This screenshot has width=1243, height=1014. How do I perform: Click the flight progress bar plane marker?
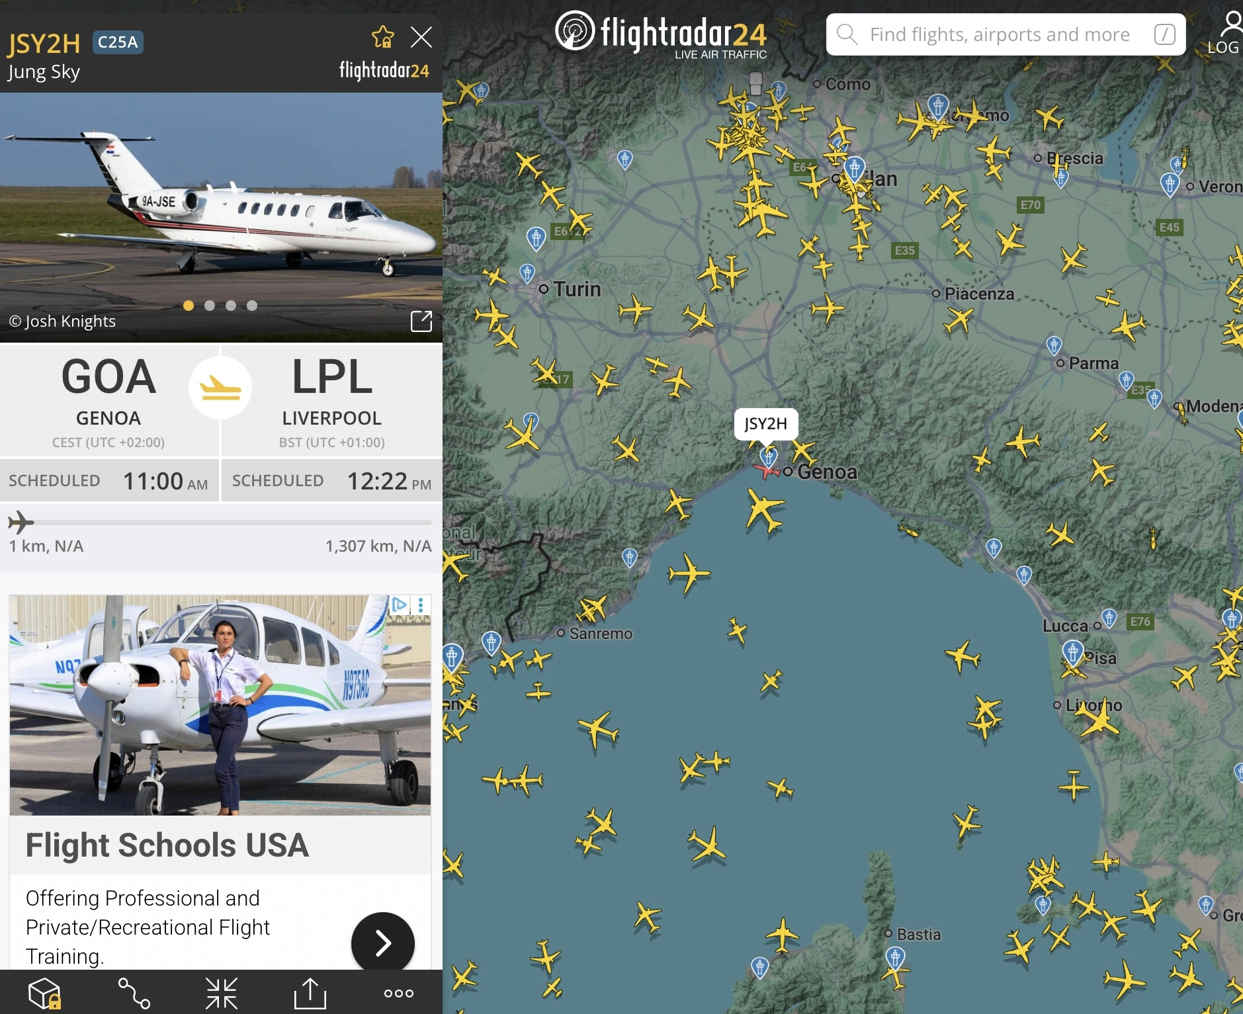21,523
